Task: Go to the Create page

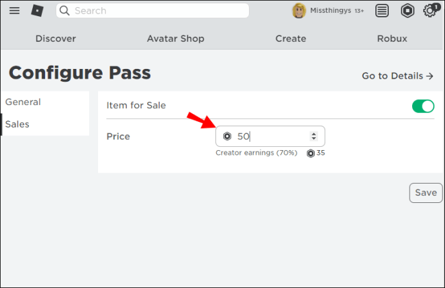Action: [291, 39]
